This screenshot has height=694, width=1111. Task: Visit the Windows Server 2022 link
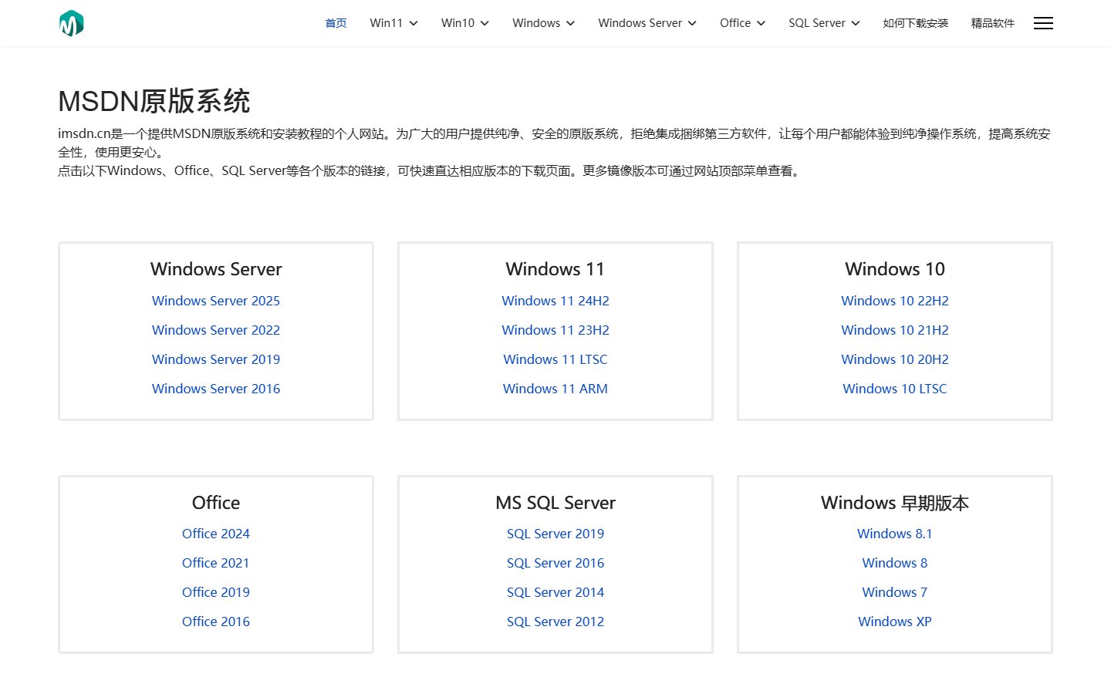(x=216, y=330)
